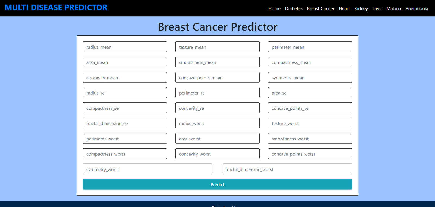The image size is (435, 207).
Task: Open the Pneumonia predictor
Action: [417, 8]
